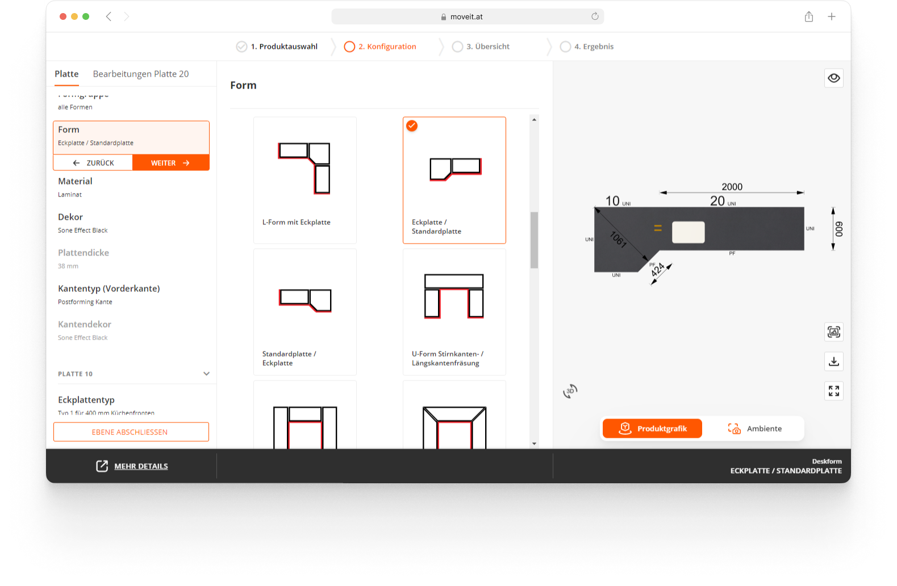
Task: Click the form list scrollbar thumb
Action: coord(534,240)
